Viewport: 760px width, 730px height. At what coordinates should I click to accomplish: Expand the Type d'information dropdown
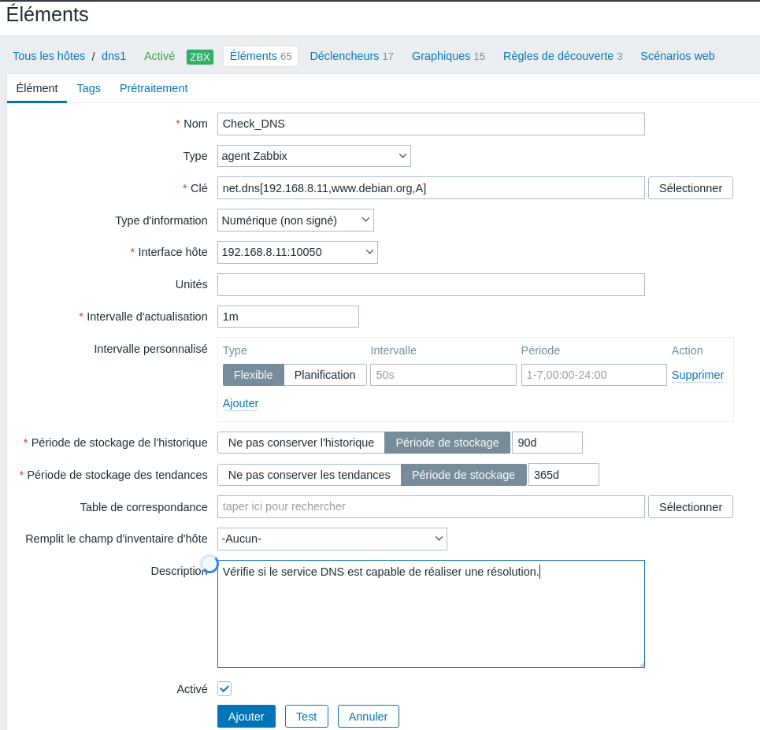click(x=295, y=220)
